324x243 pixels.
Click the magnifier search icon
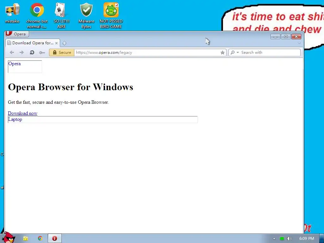pyautogui.click(x=233, y=53)
